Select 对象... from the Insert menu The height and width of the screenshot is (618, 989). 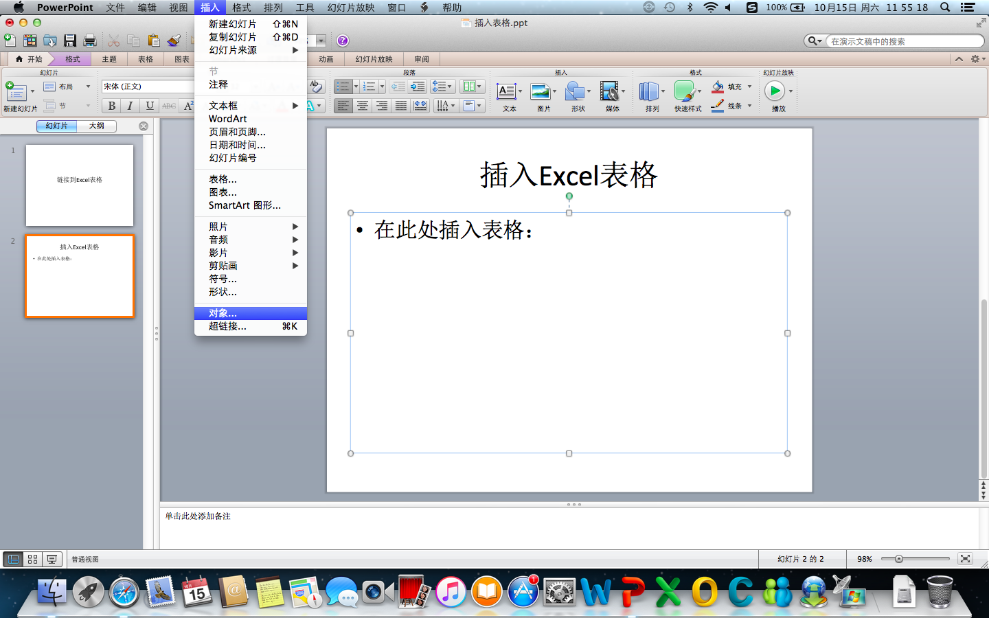(x=251, y=313)
